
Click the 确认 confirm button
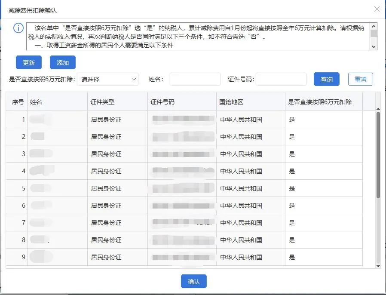click(194, 281)
